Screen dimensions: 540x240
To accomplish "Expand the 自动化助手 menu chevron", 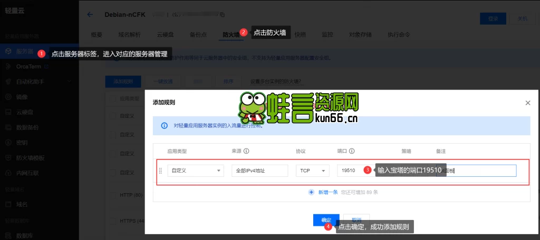I will click(x=69, y=82).
